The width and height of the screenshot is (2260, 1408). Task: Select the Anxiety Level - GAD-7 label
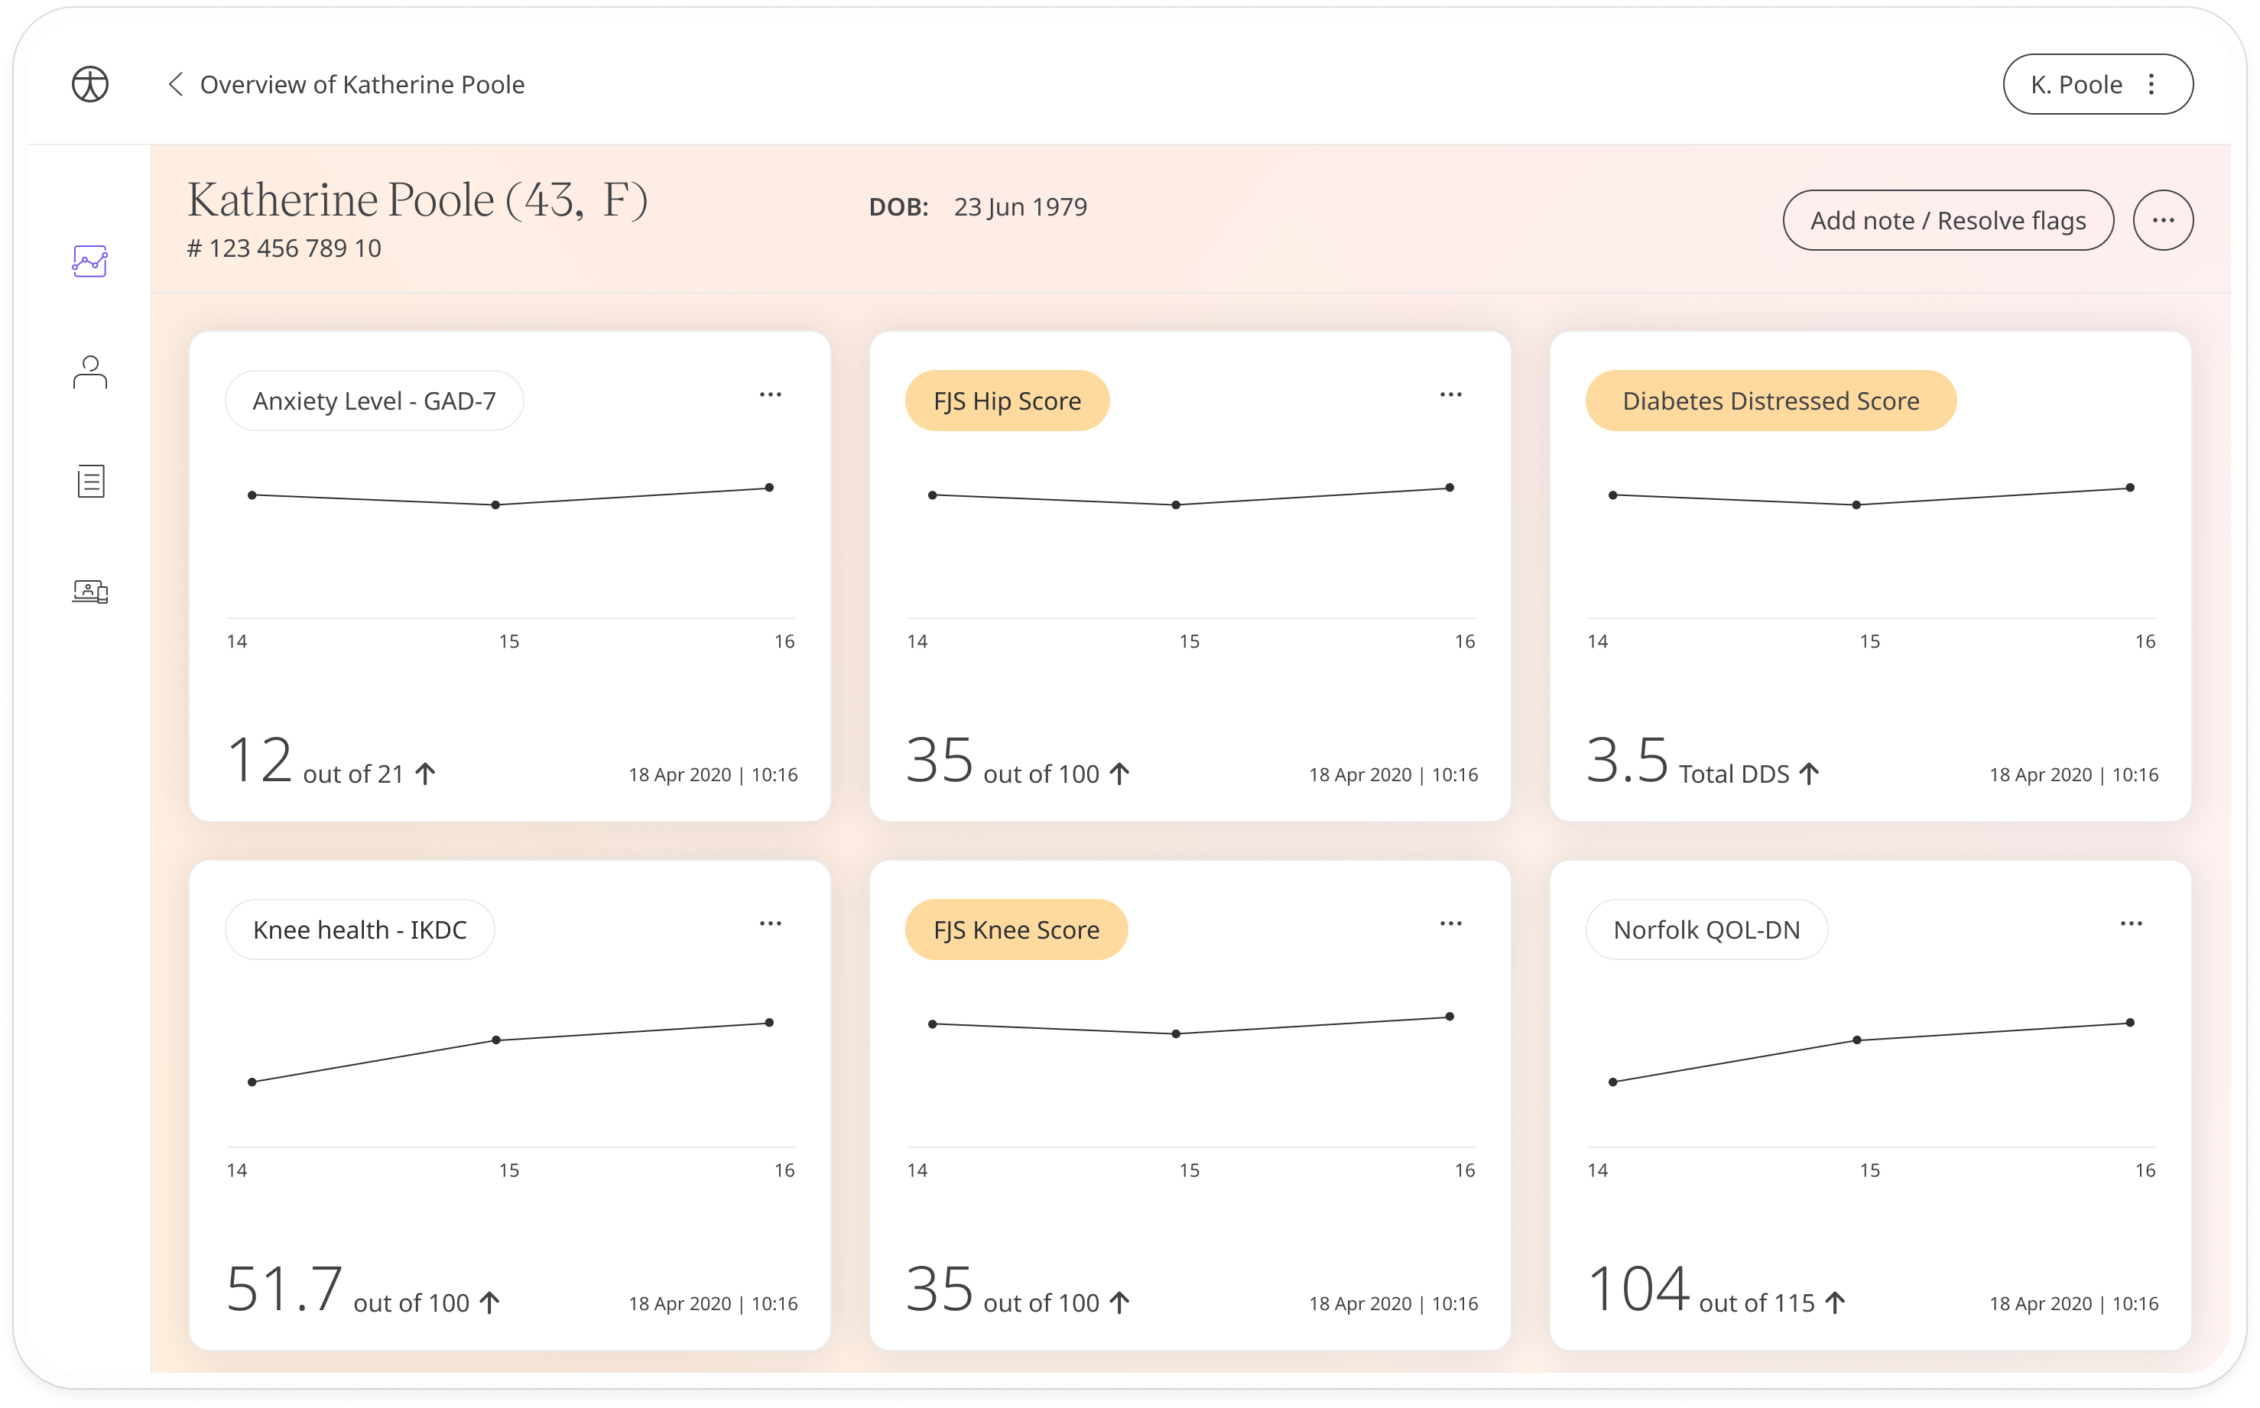(375, 401)
